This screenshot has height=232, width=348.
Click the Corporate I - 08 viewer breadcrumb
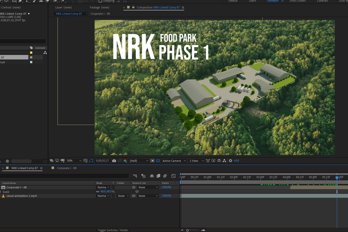pyautogui.click(x=100, y=14)
